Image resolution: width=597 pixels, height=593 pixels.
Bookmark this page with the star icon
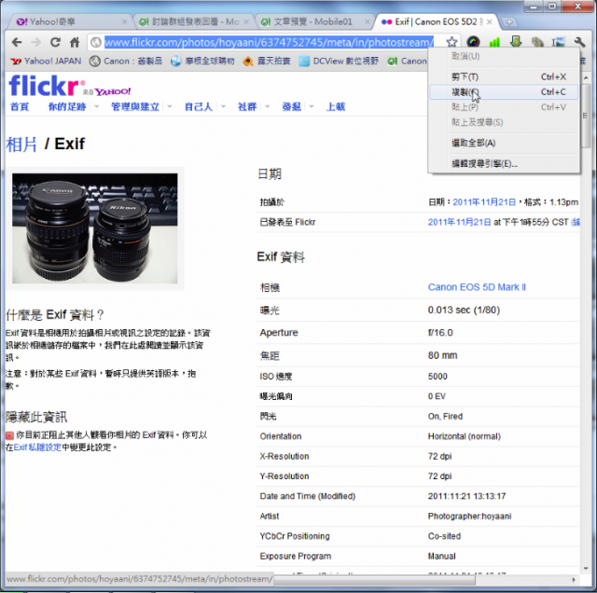pyautogui.click(x=451, y=42)
